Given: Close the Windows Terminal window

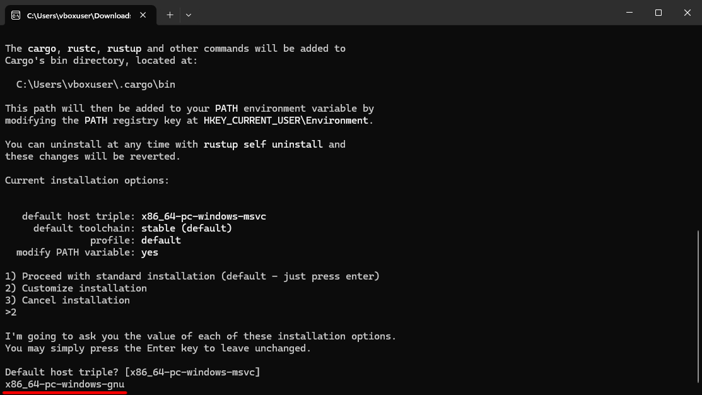Looking at the screenshot, I should point(687,13).
